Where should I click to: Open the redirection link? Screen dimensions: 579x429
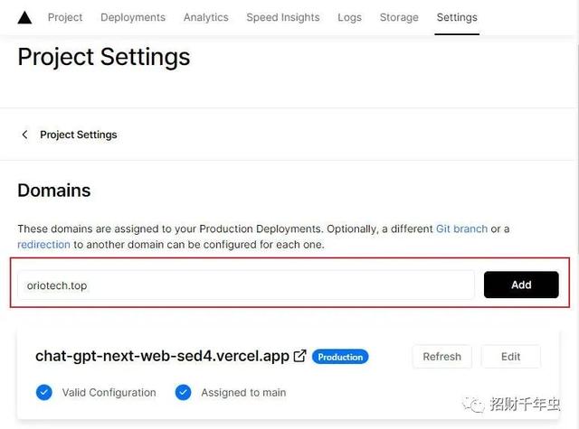point(43,245)
